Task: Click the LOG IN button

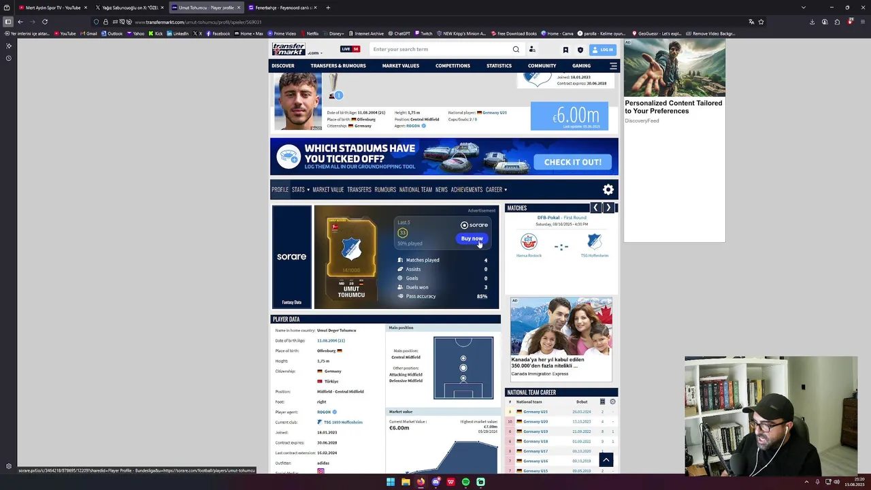Action: [x=603, y=50]
